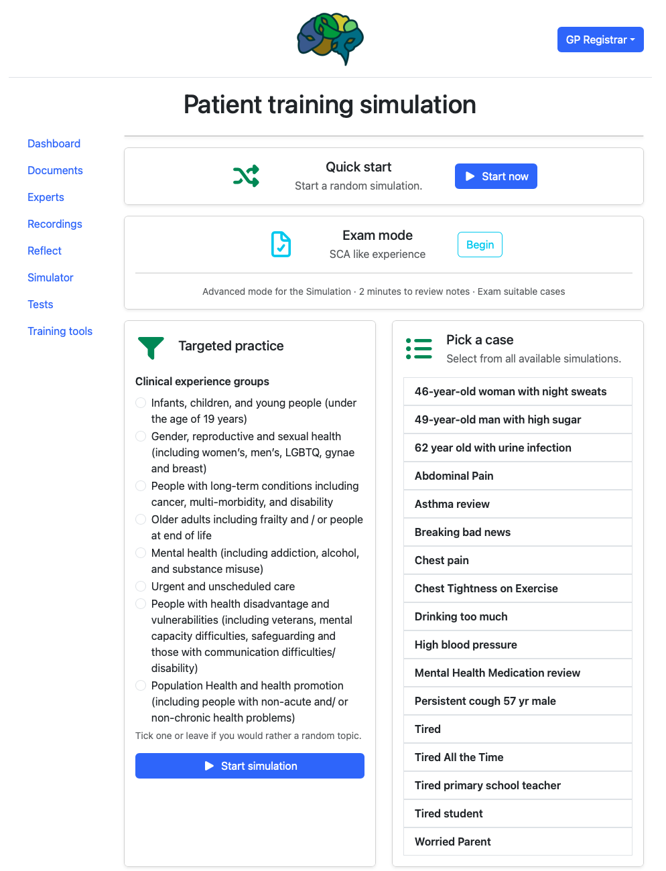
Task: Choose the Mental health clinical group radio
Action: 141,553
